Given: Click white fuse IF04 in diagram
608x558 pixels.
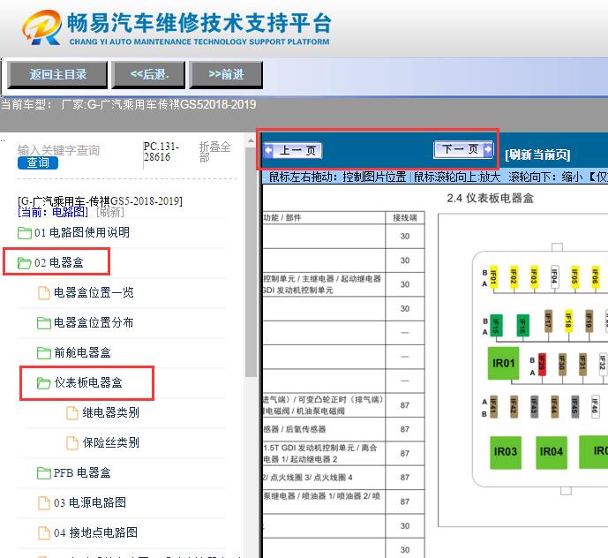Looking at the screenshot, I should click(554, 276).
